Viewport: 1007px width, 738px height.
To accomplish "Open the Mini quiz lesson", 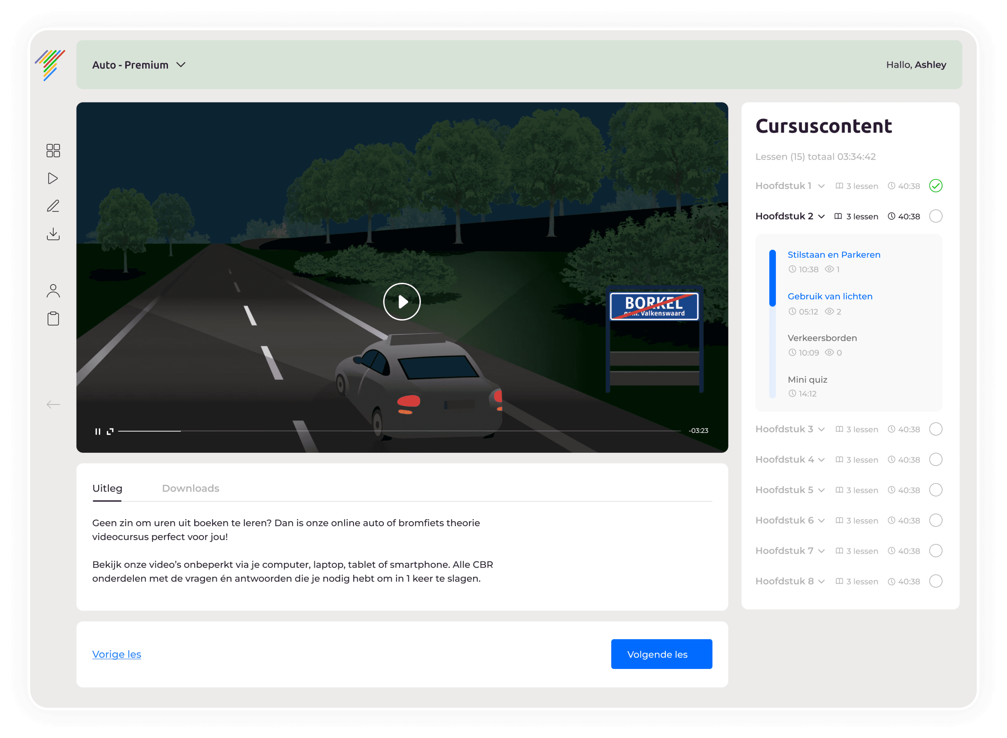I will [808, 380].
